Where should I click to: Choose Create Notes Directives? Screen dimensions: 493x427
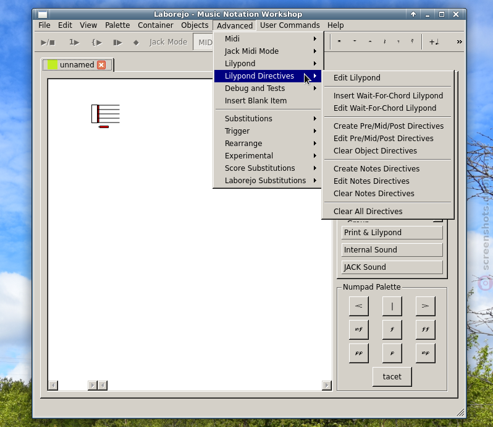click(388, 169)
